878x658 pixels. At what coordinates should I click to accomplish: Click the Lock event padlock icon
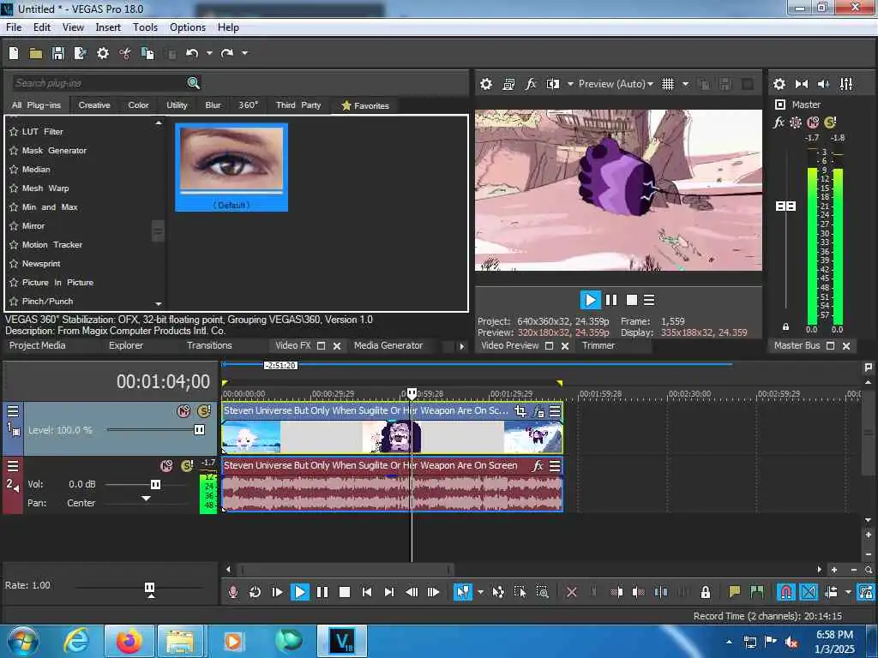(x=706, y=592)
